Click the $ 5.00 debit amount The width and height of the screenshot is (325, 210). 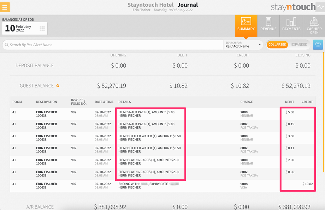(x=290, y=112)
